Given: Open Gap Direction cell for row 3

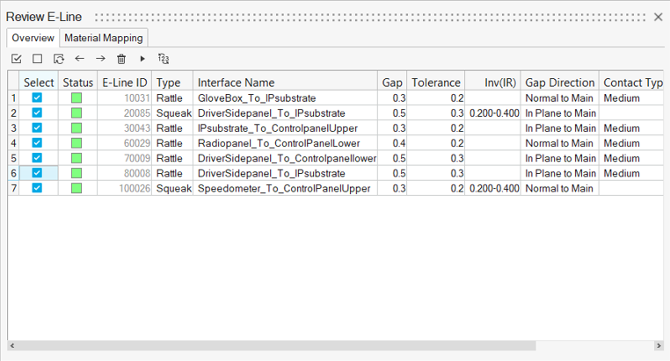Looking at the screenshot, I should pos(560,128).
